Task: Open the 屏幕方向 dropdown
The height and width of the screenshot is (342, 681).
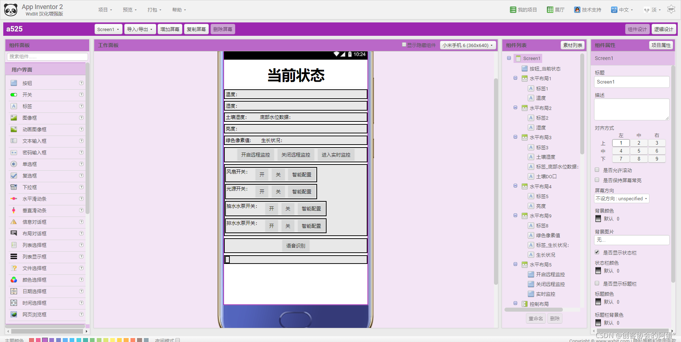Action: tap(621, 198)
